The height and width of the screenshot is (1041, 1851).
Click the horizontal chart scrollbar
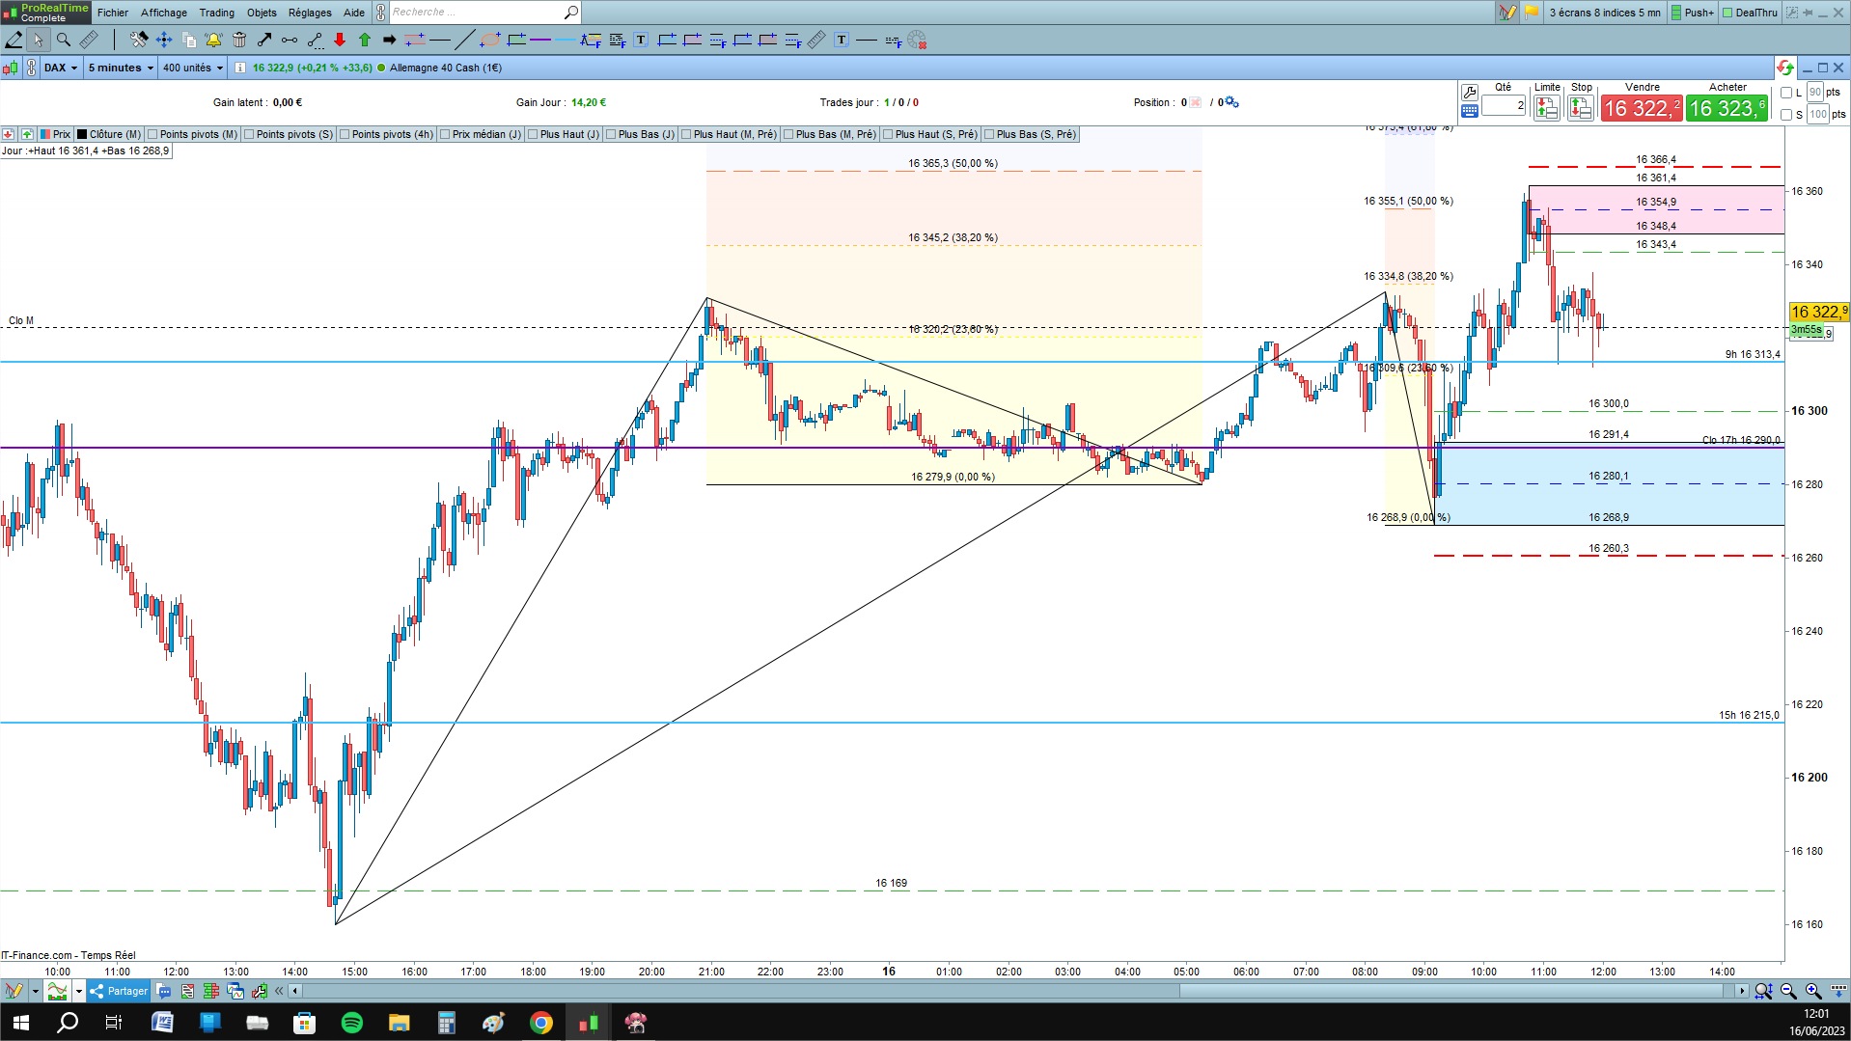[1018, 991]
